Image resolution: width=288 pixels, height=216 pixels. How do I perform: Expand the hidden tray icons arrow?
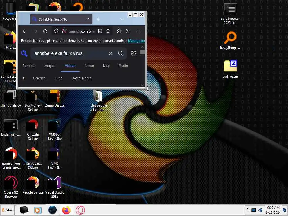pyautogui.click(x=247, y=210)
